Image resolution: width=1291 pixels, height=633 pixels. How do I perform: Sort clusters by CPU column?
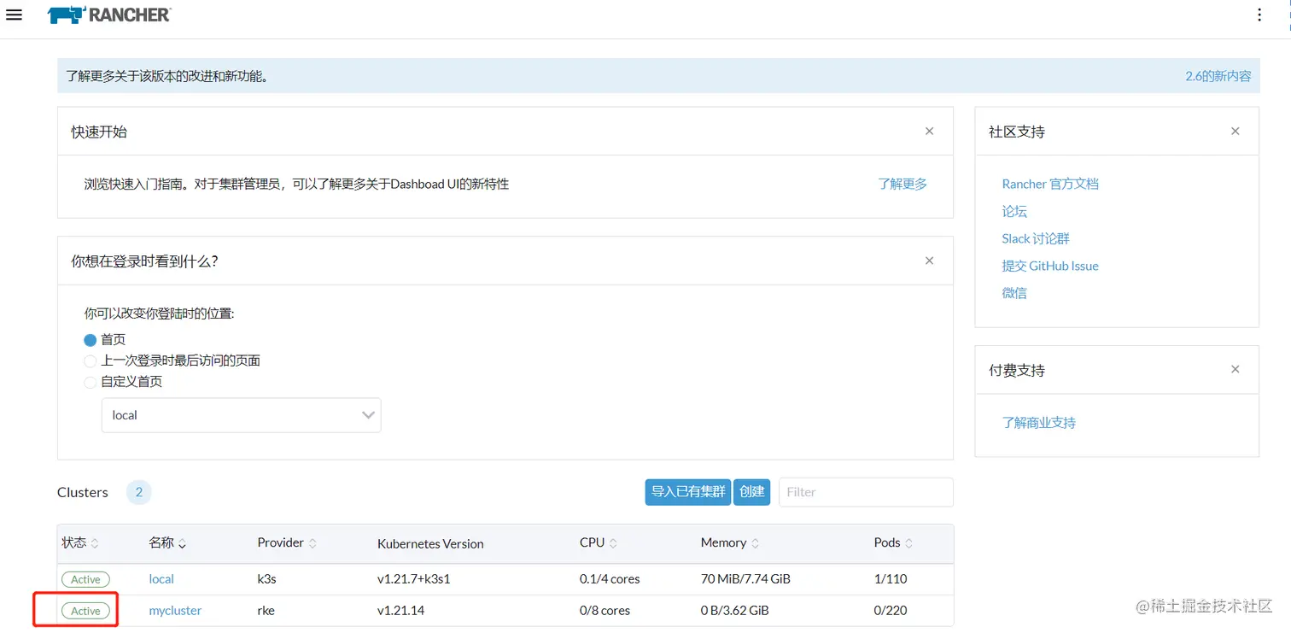[x=599, y=542]
